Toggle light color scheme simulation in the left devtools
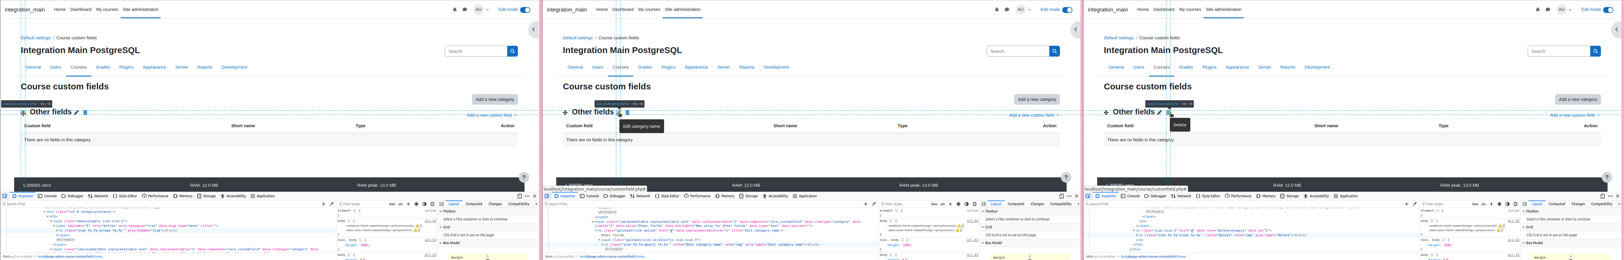The image size is (1624, 260). point(416,204)
